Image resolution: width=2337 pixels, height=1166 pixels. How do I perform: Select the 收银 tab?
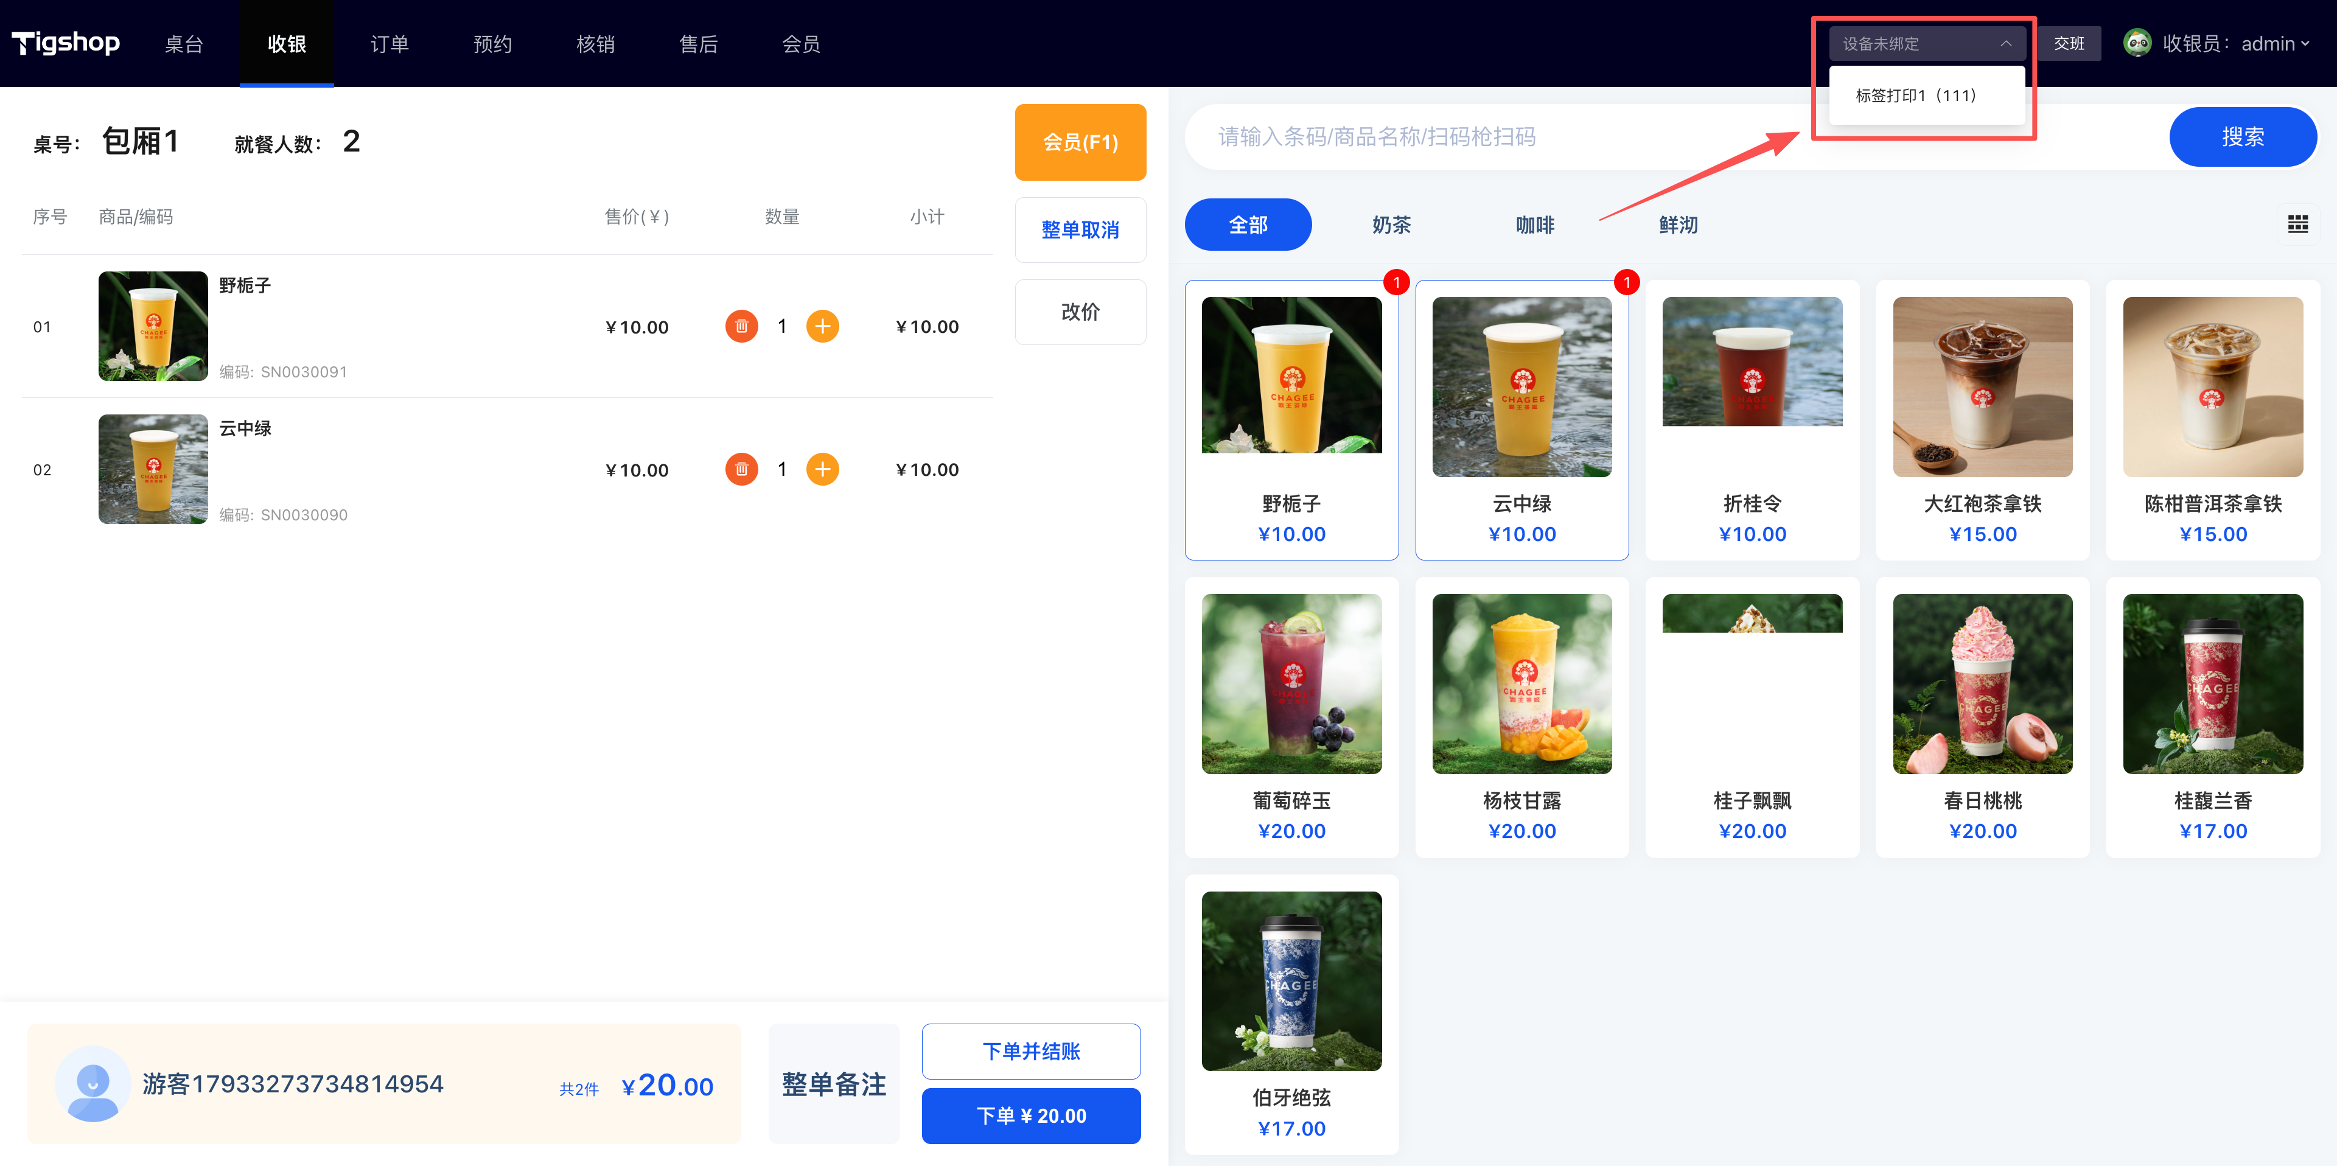[287, 44]
